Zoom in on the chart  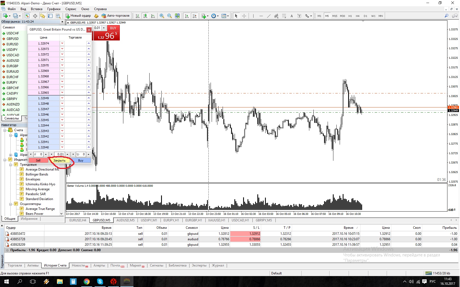coord(162,16)
